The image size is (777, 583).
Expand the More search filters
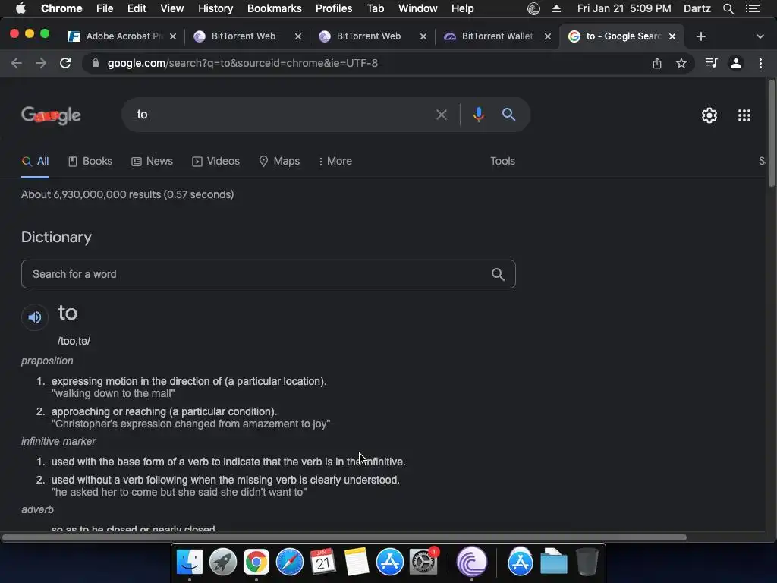click(x=335, y=161)
